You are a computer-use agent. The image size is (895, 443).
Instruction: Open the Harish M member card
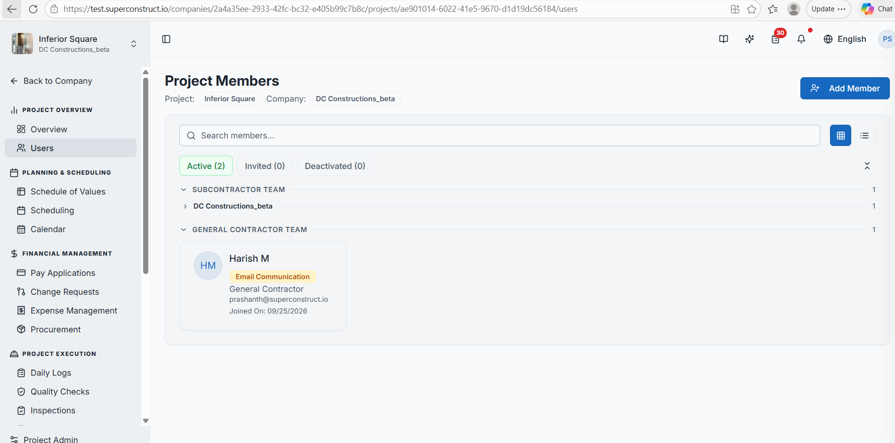coord(263,286)
